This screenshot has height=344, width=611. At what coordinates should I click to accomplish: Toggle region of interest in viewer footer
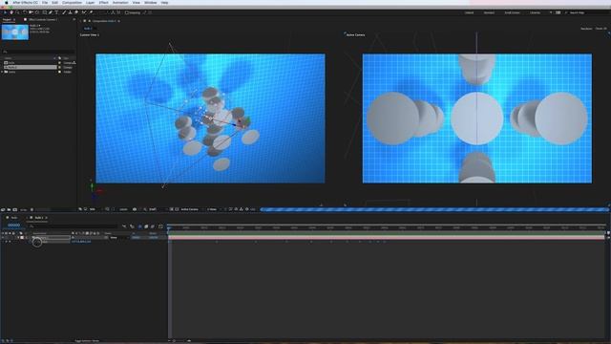coord(171,209)
